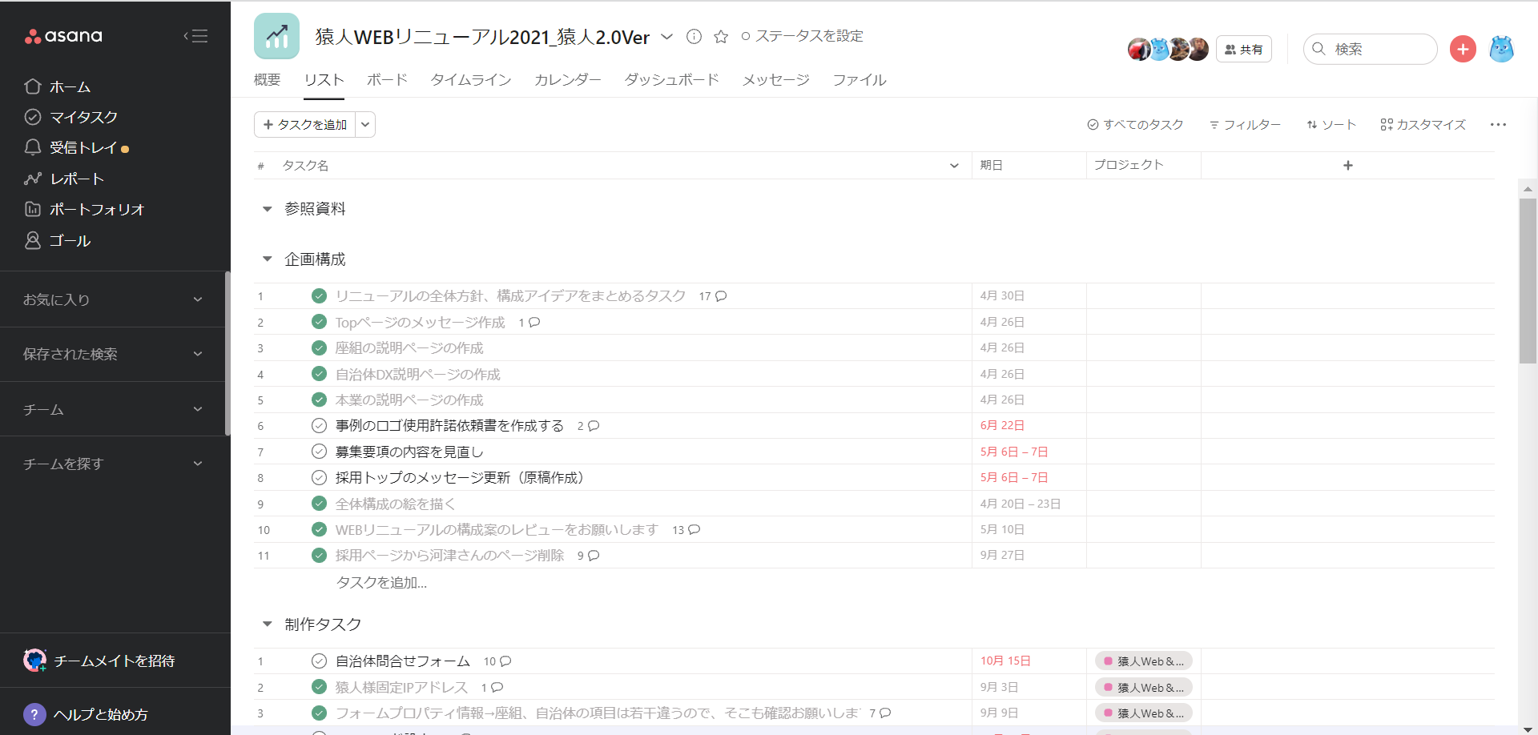Screen dimensions: 1538x735
Task: Click the 共有 share button
Action: coord(1243,50)
